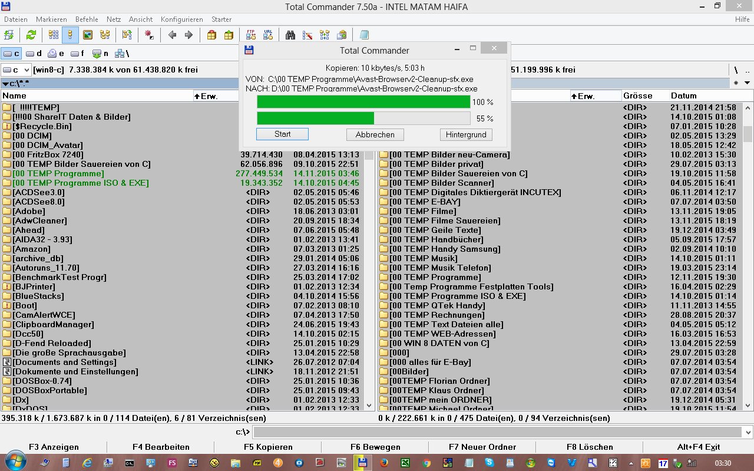
Task: Click the Unpack files gift-box icon
Action: pos(229,35)
